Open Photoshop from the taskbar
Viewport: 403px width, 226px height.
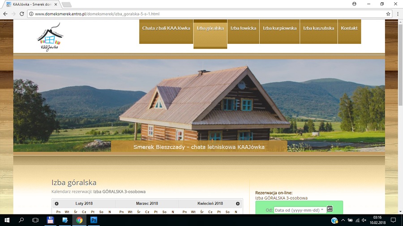pyautogui.click(x=94, y=220)
